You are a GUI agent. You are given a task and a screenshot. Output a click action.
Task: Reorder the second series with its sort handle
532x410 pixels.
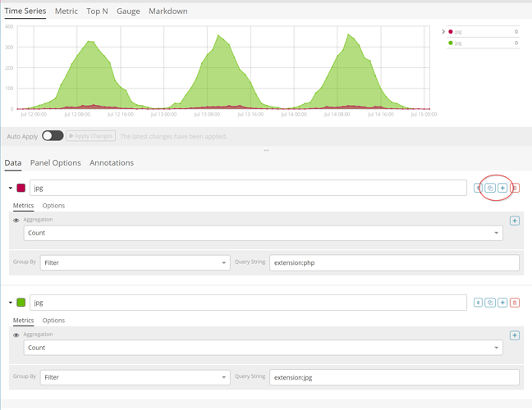pyautogui.click(x=478, y=303)
